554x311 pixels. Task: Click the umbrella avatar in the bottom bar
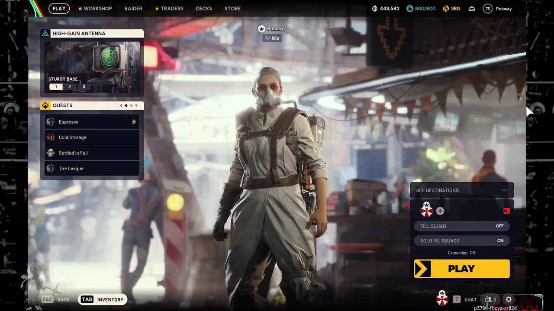coord(442,298)
